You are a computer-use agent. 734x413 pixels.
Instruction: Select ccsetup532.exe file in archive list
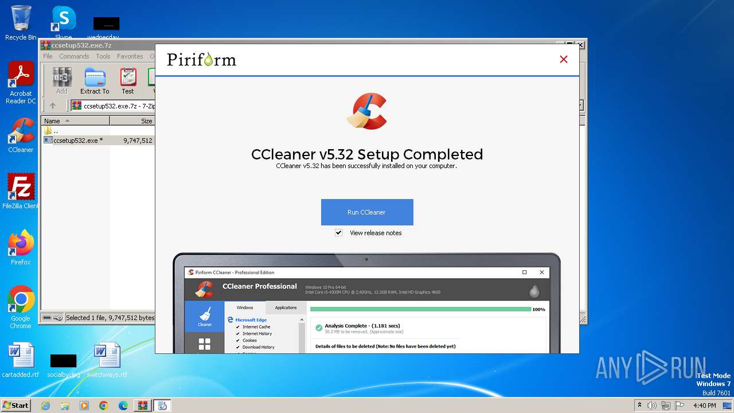pyautogui.click(x=78, y=141)
